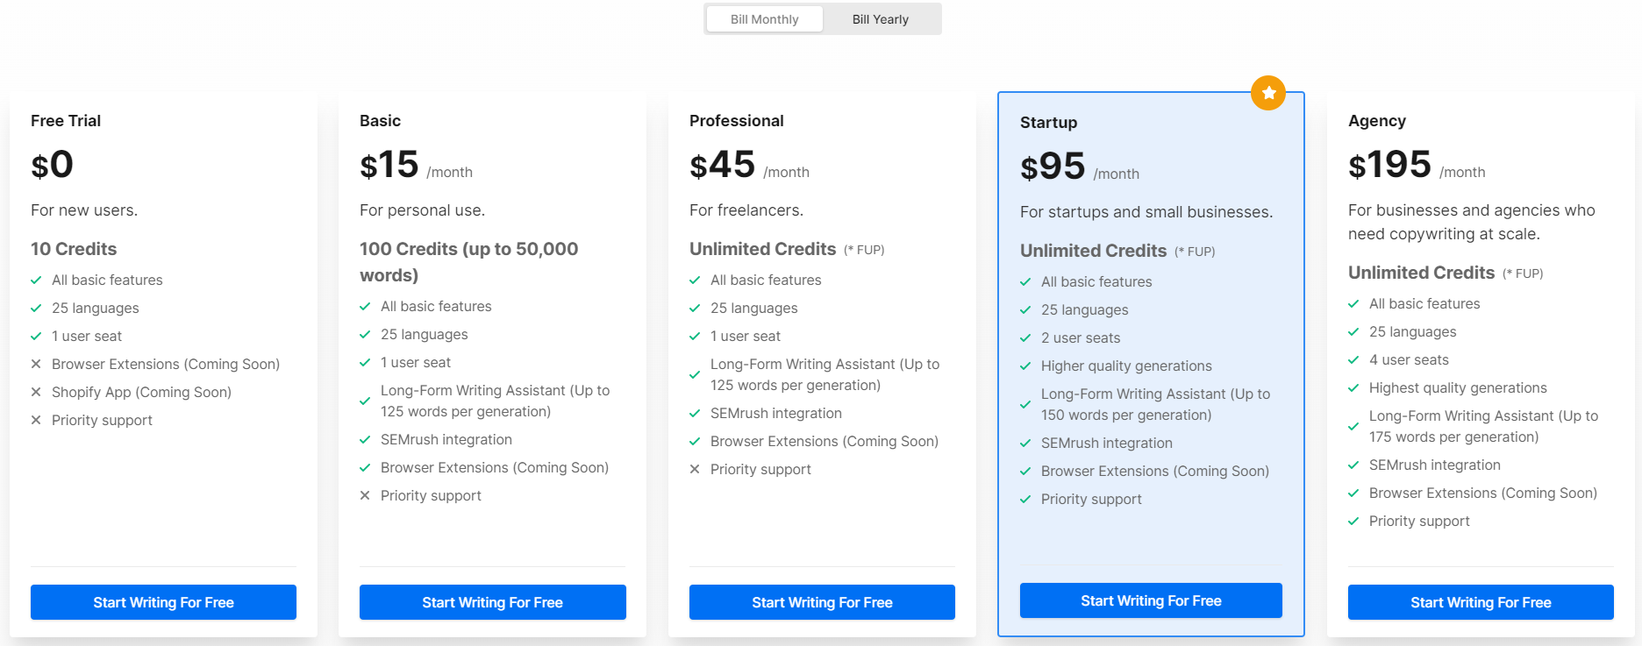Click the orange star badge on Startup plan
The height and width of the screenshot is (646, 1642).
1268,93
